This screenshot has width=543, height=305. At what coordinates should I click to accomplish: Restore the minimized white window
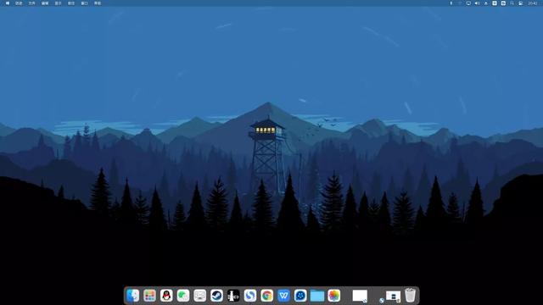click(x=360, y=296)
